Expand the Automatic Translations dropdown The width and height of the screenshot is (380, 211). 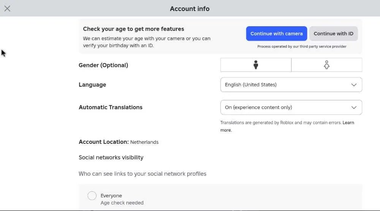point(291,108)
